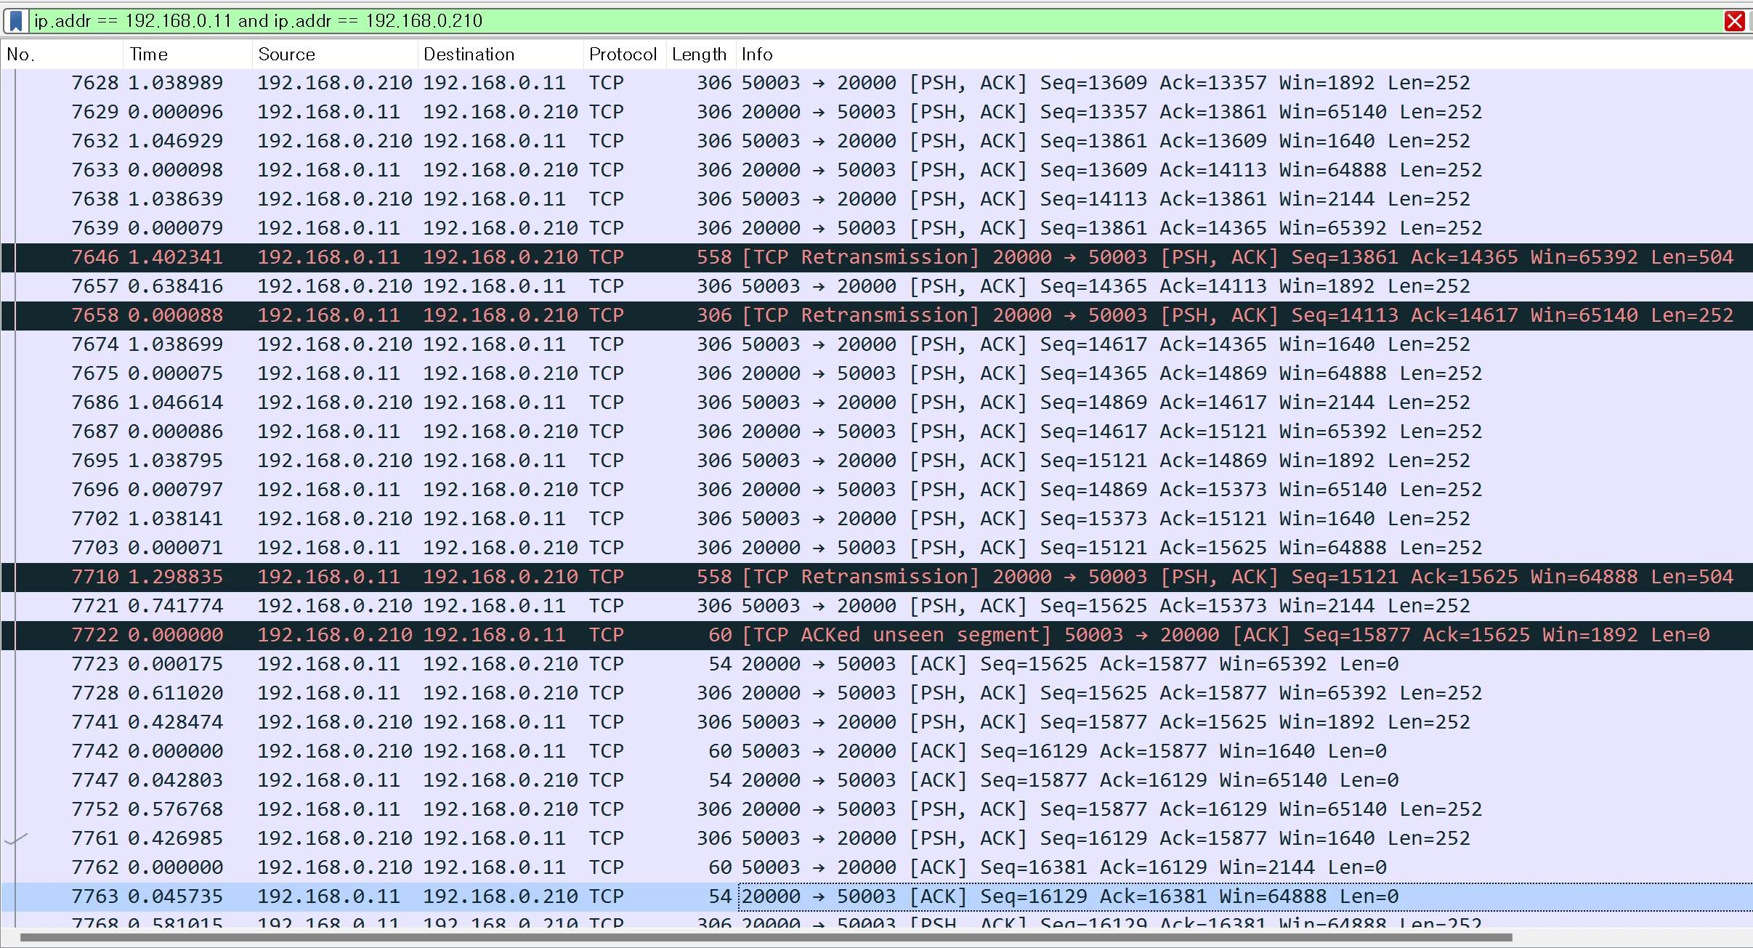Select packet 7728 row
The height and width of the screenshot is (948, 1753).
tap(877, 693)
